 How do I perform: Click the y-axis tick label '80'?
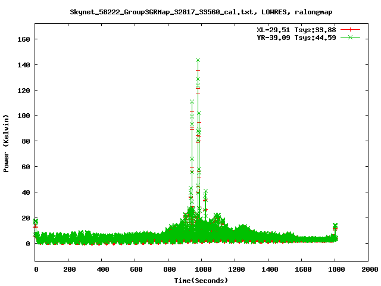[26, 141]
